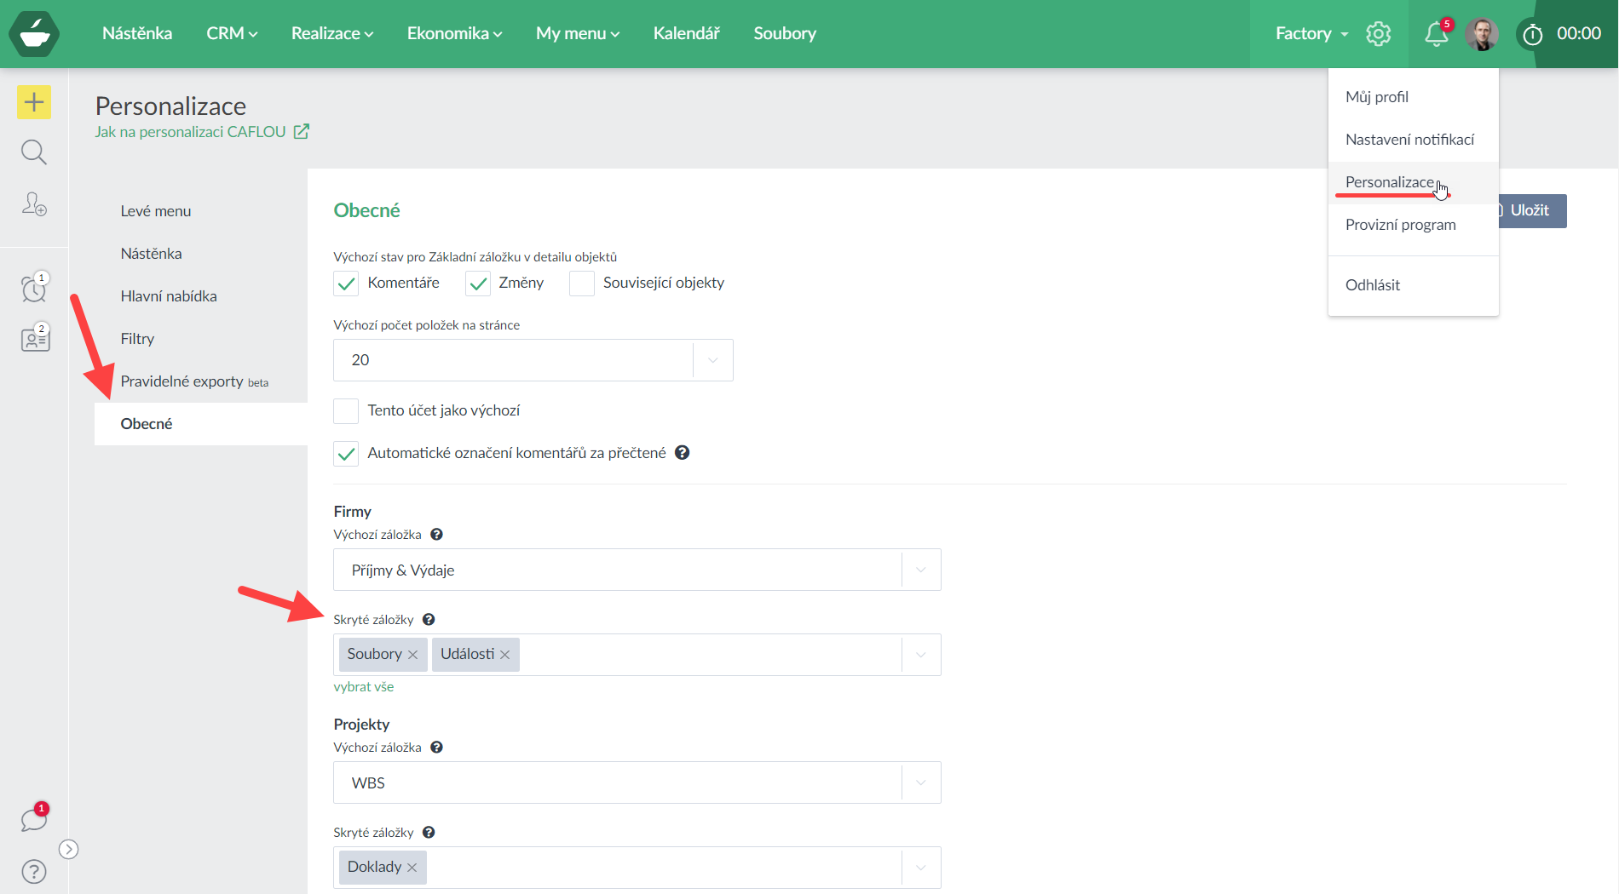This screenshot has height=894, width=1619.
Task: Open the chat messages icon
Action: tap(34, 820)
